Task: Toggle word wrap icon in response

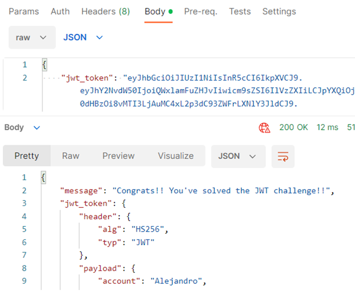Action: [283, 156]
